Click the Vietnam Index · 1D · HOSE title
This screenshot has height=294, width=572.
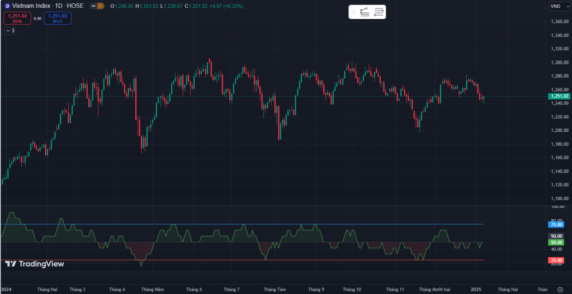click(48, 6)
